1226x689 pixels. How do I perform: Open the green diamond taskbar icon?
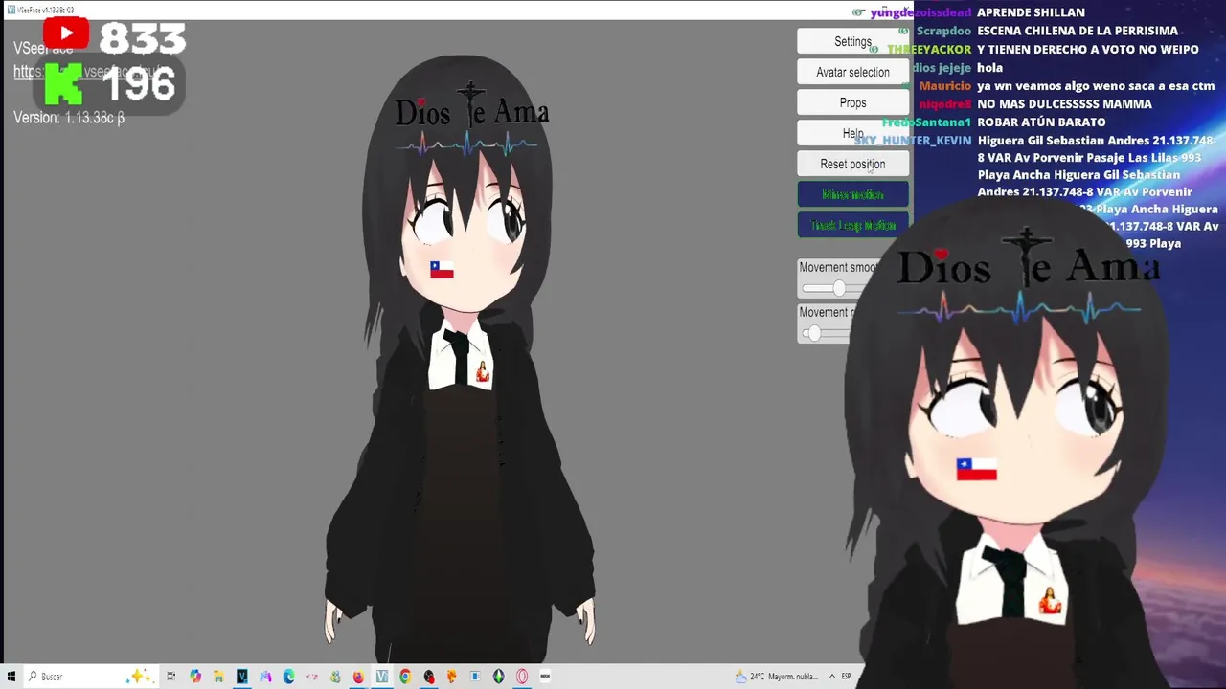pyautogui.click(x=498, y=677)
